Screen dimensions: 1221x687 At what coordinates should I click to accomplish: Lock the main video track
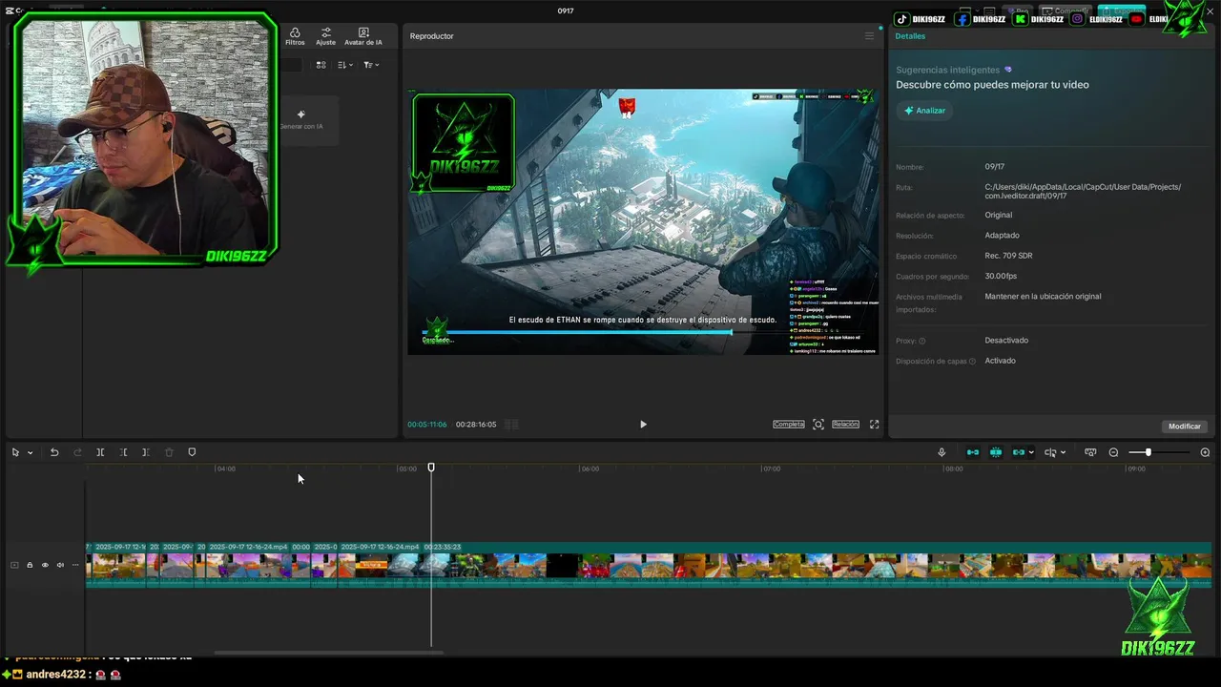(30, 565)
